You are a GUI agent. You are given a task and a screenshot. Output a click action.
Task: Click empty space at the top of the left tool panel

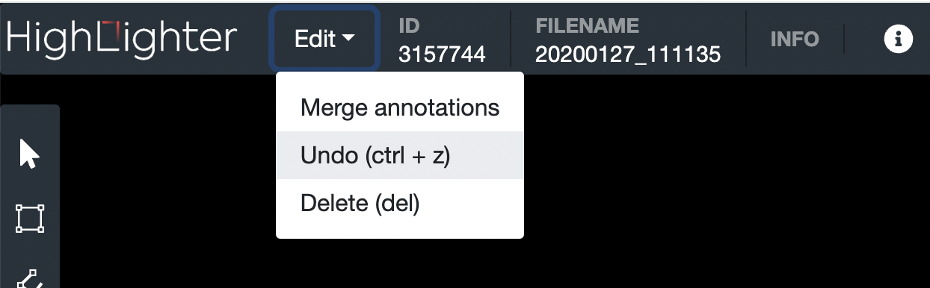30,119
